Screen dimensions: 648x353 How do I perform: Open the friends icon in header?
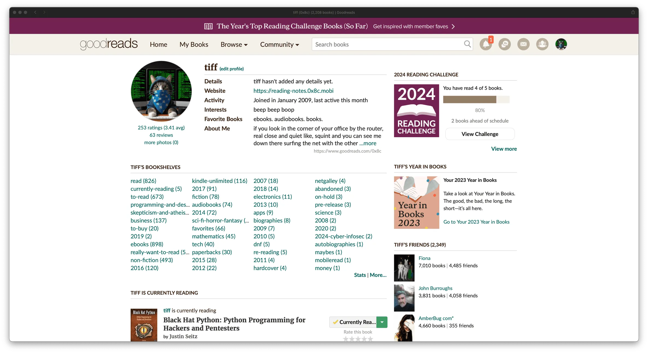pos(542,44)
